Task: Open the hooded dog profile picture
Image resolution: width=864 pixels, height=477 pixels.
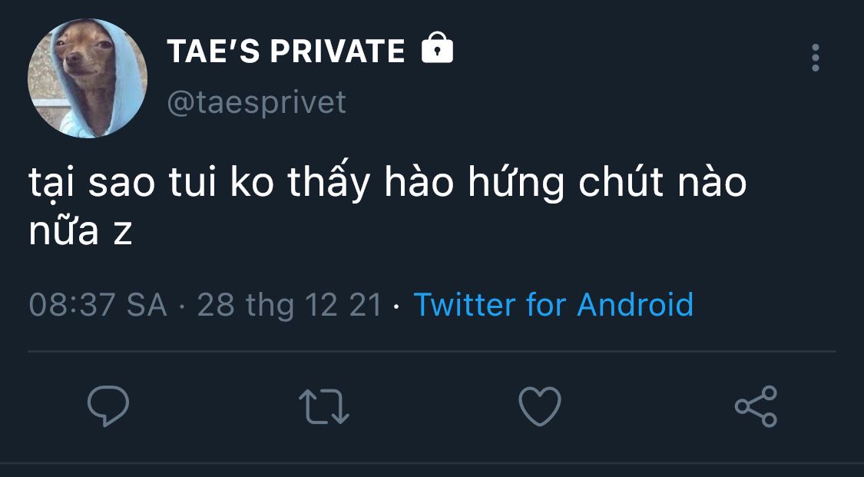Action: click(88, 78)
